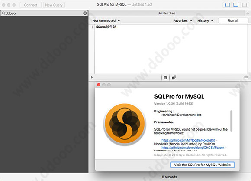
Task: Open the results options lines icon
Action: coord(246,78)
